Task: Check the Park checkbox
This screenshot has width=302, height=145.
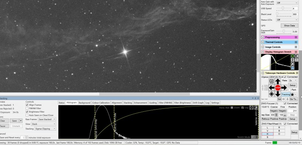Action: click(290, 90)
